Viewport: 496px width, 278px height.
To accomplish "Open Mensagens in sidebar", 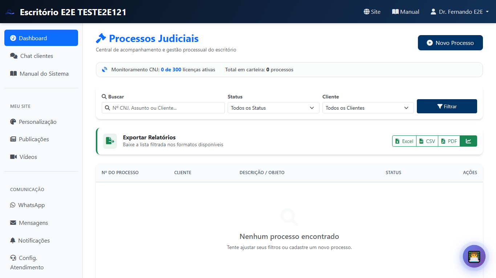I will 41,223.
